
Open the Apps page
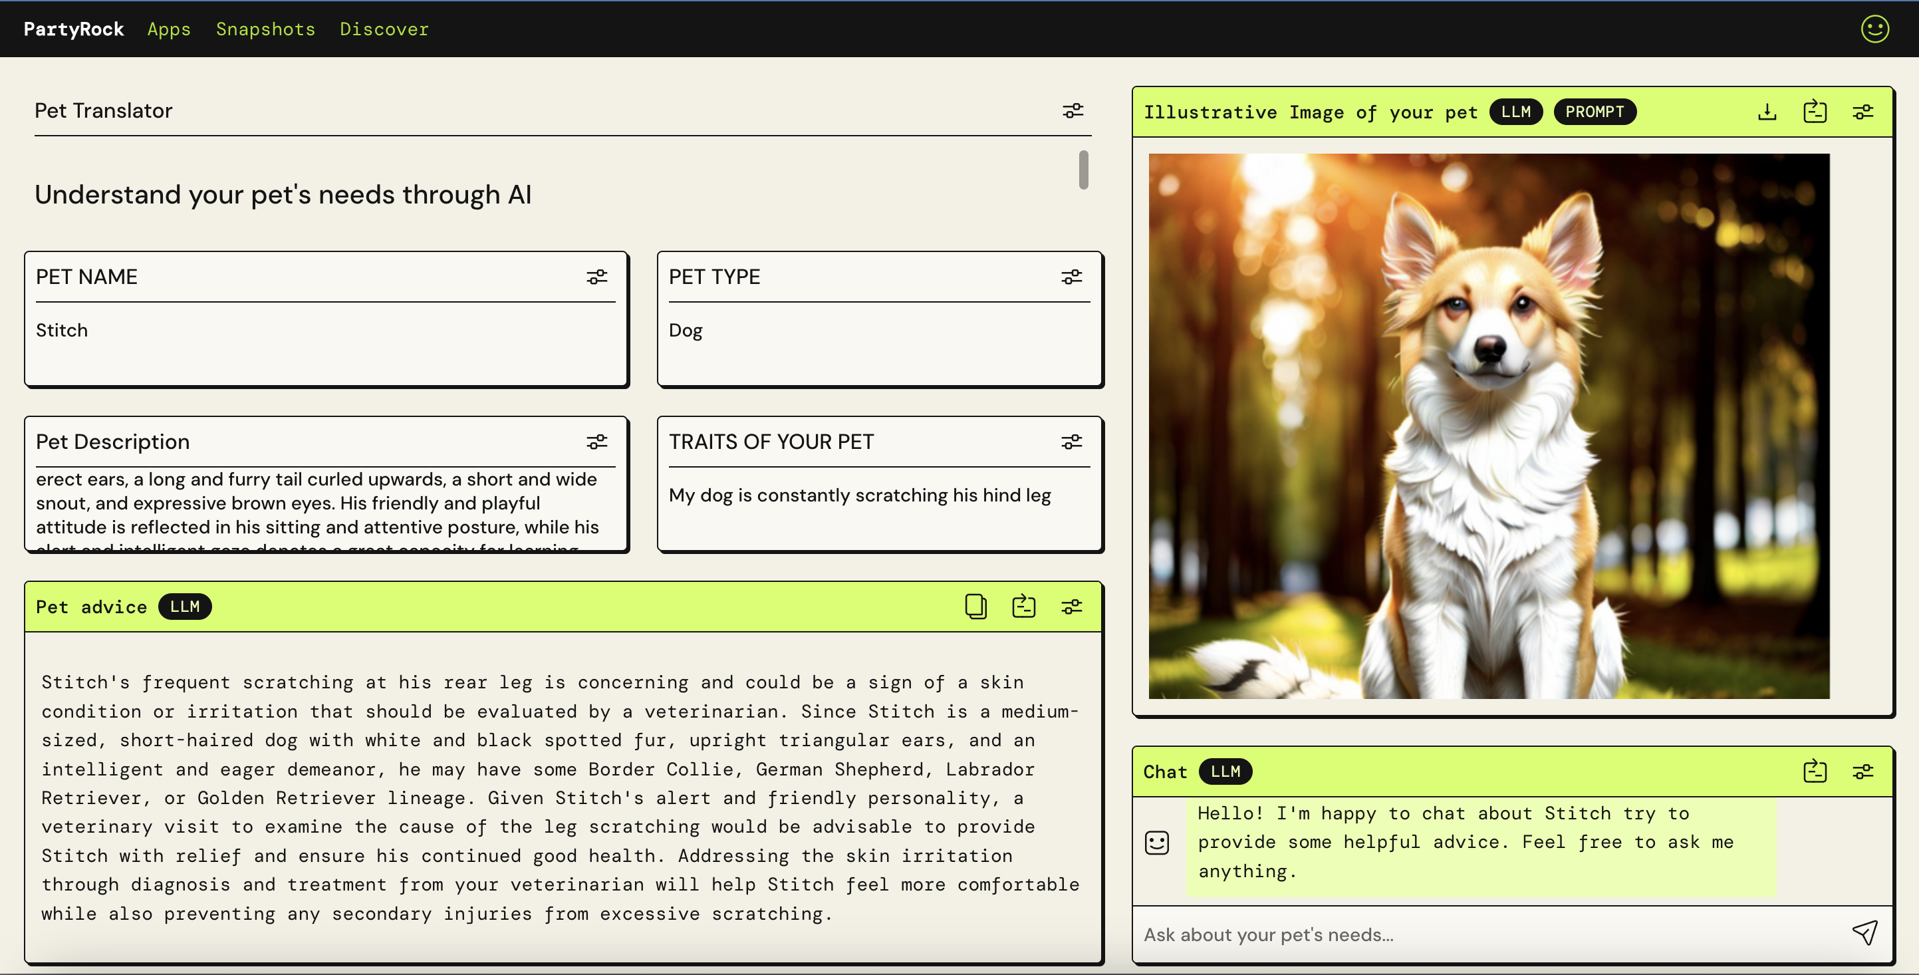pos(169,29)
